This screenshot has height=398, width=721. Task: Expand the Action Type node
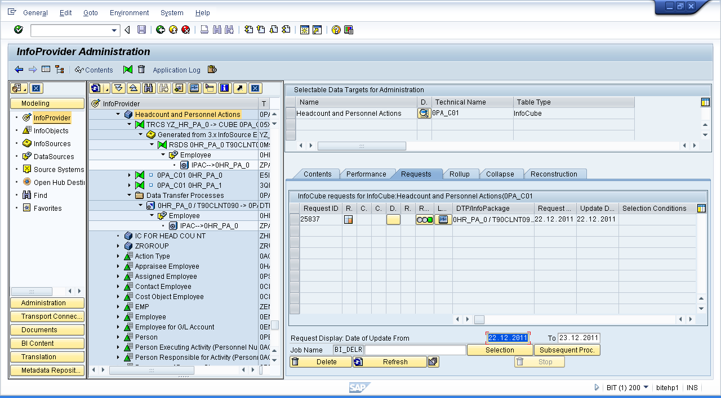click(119, 256)
